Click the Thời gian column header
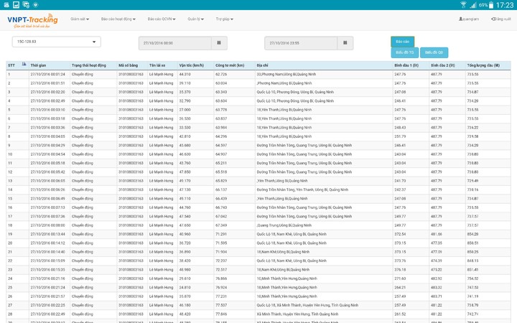 click(x=38, y=65)
